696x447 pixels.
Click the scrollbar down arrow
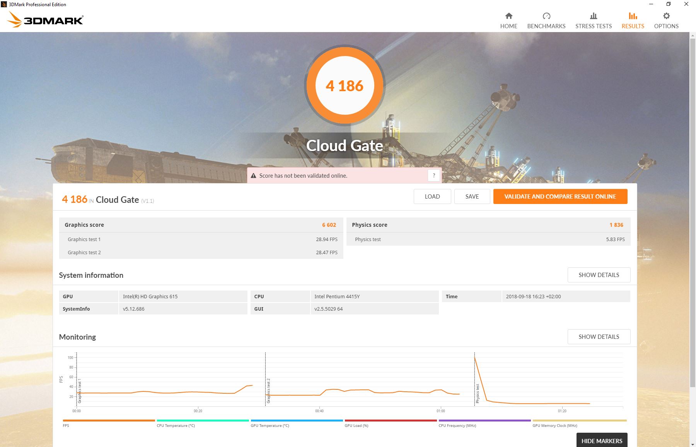tap(692, 444)
